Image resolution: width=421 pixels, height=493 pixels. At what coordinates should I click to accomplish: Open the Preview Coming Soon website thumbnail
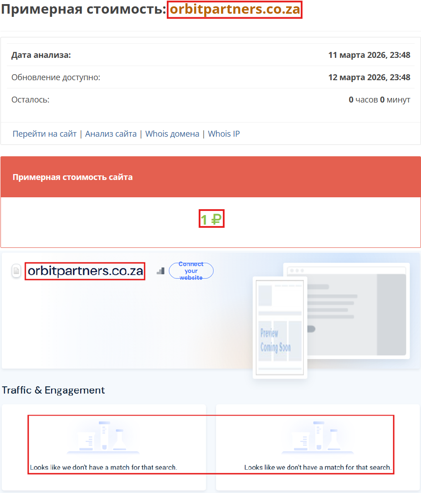pos(279,328)
